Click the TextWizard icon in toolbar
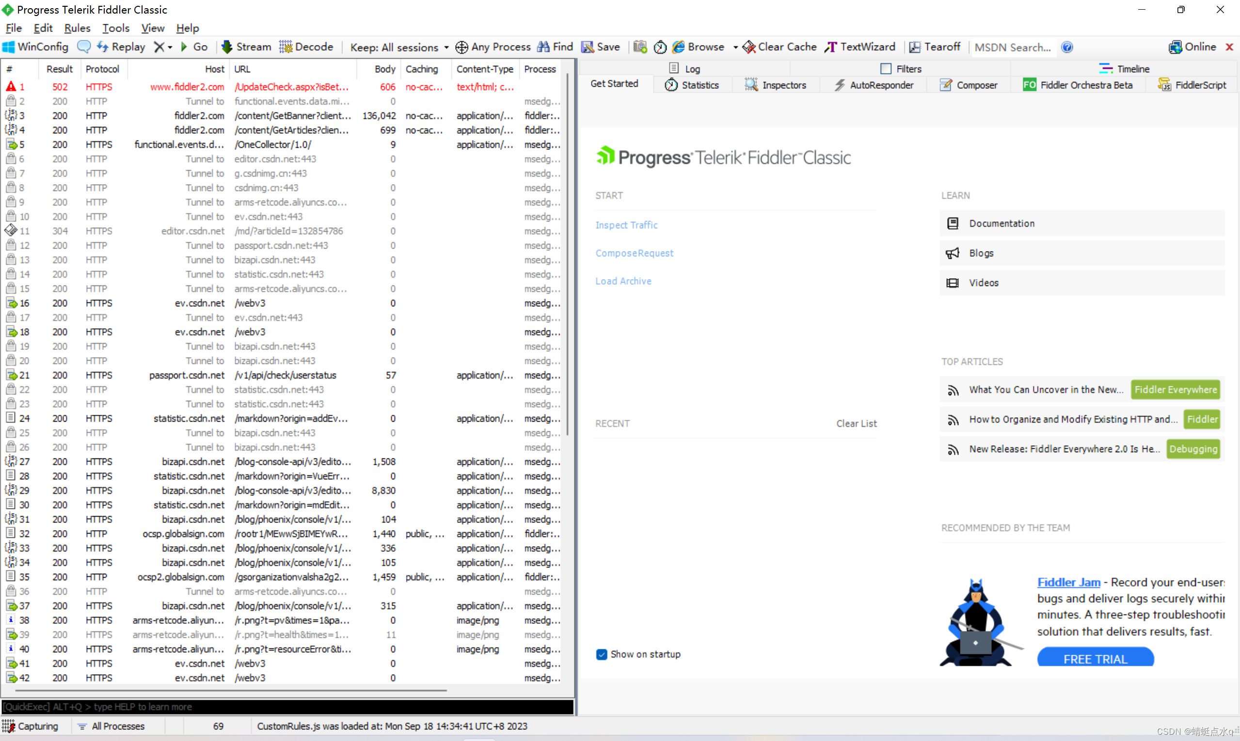This screenshot has width=1240, height=741. click(830, 47)
